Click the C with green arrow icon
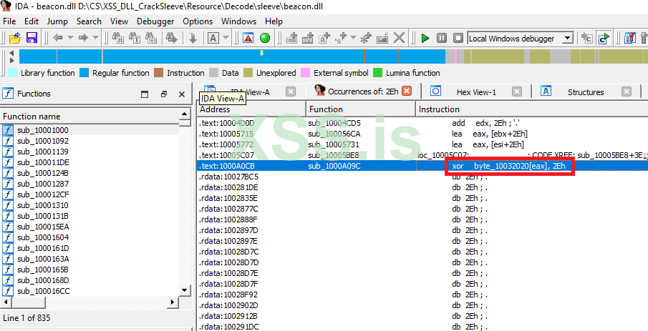The image size is (648, 331). (x=604, y=39)
